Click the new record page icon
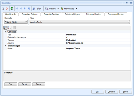The image size is (134, 96). tap(3, 9)
